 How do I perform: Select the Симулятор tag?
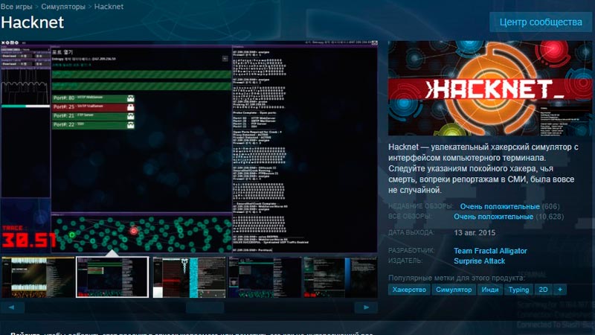coord(454,290)
